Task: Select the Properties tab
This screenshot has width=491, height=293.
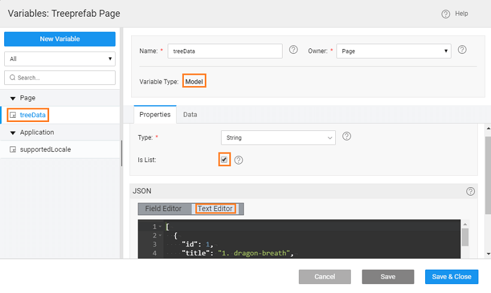Action: [155, 114]
